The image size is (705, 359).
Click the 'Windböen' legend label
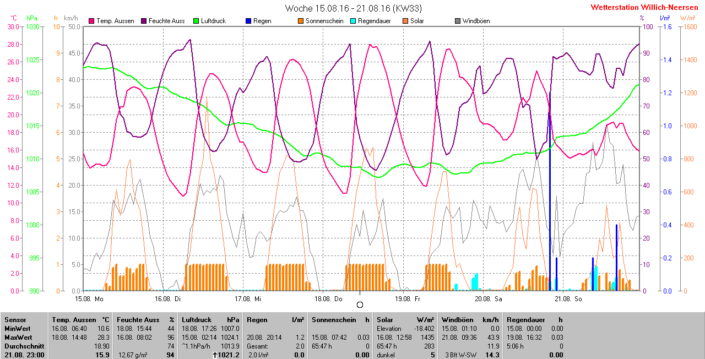pos(476,21)
